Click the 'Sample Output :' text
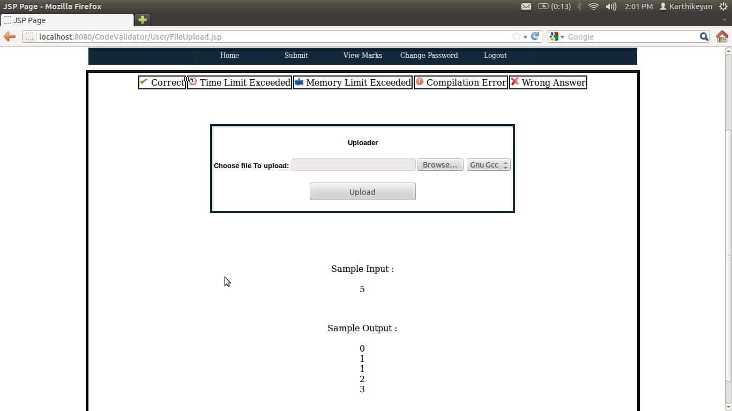The height and width of the screenshot is (411, 732). tap(362, 328)
